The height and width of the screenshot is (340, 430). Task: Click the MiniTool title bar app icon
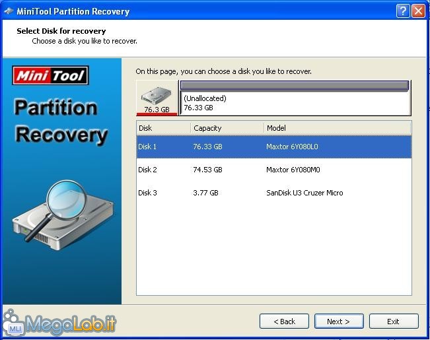[x=9, y=11]
